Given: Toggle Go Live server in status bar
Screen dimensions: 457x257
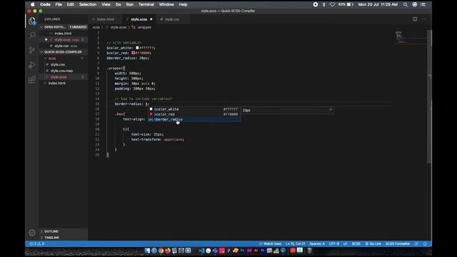Looking at the screenshot, I should pyautogui.click(x=373, y=243).
